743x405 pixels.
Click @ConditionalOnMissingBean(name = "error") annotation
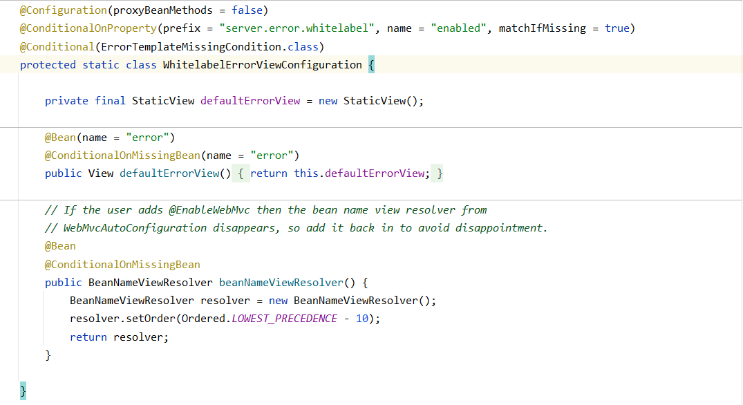(x=171, y=156)
